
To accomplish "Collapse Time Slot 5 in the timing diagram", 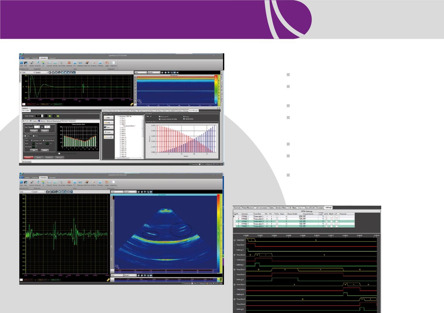I will click(x=235, y=299).
